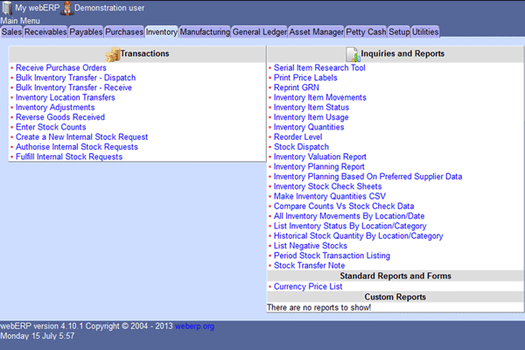Visit the weberp.org footer link

tap(194, 326)
